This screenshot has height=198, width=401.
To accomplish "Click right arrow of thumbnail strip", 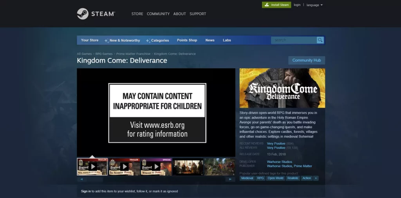I will [x=230, y=179].
